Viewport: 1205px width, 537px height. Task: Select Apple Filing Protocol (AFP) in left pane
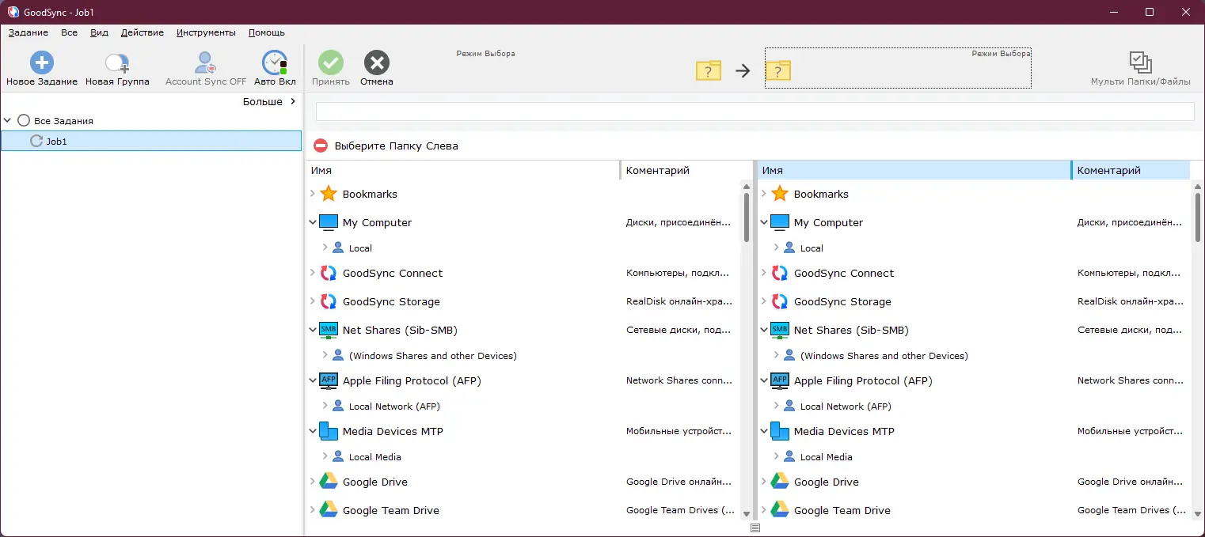pyautogui.click(x=412, y=380)
